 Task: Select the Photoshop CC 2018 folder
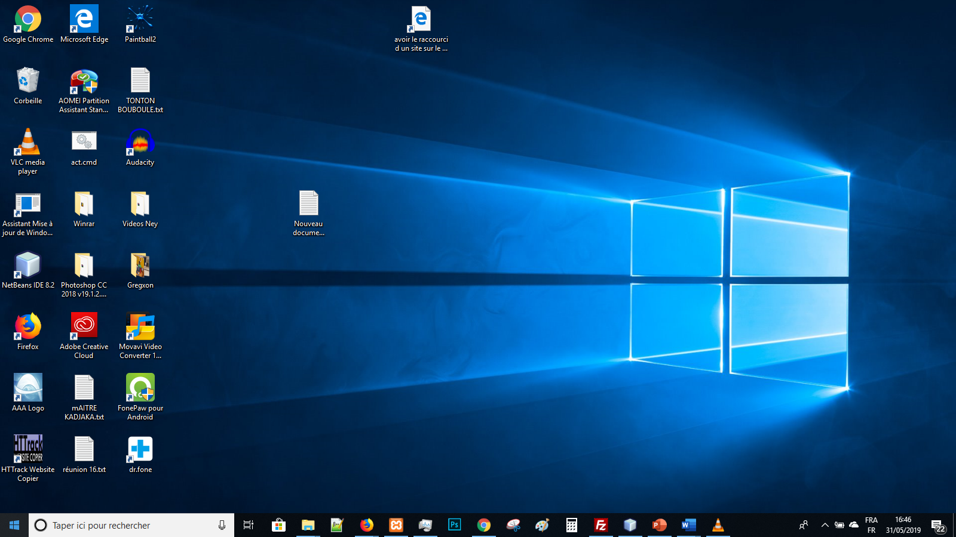(x=84, y=274)
